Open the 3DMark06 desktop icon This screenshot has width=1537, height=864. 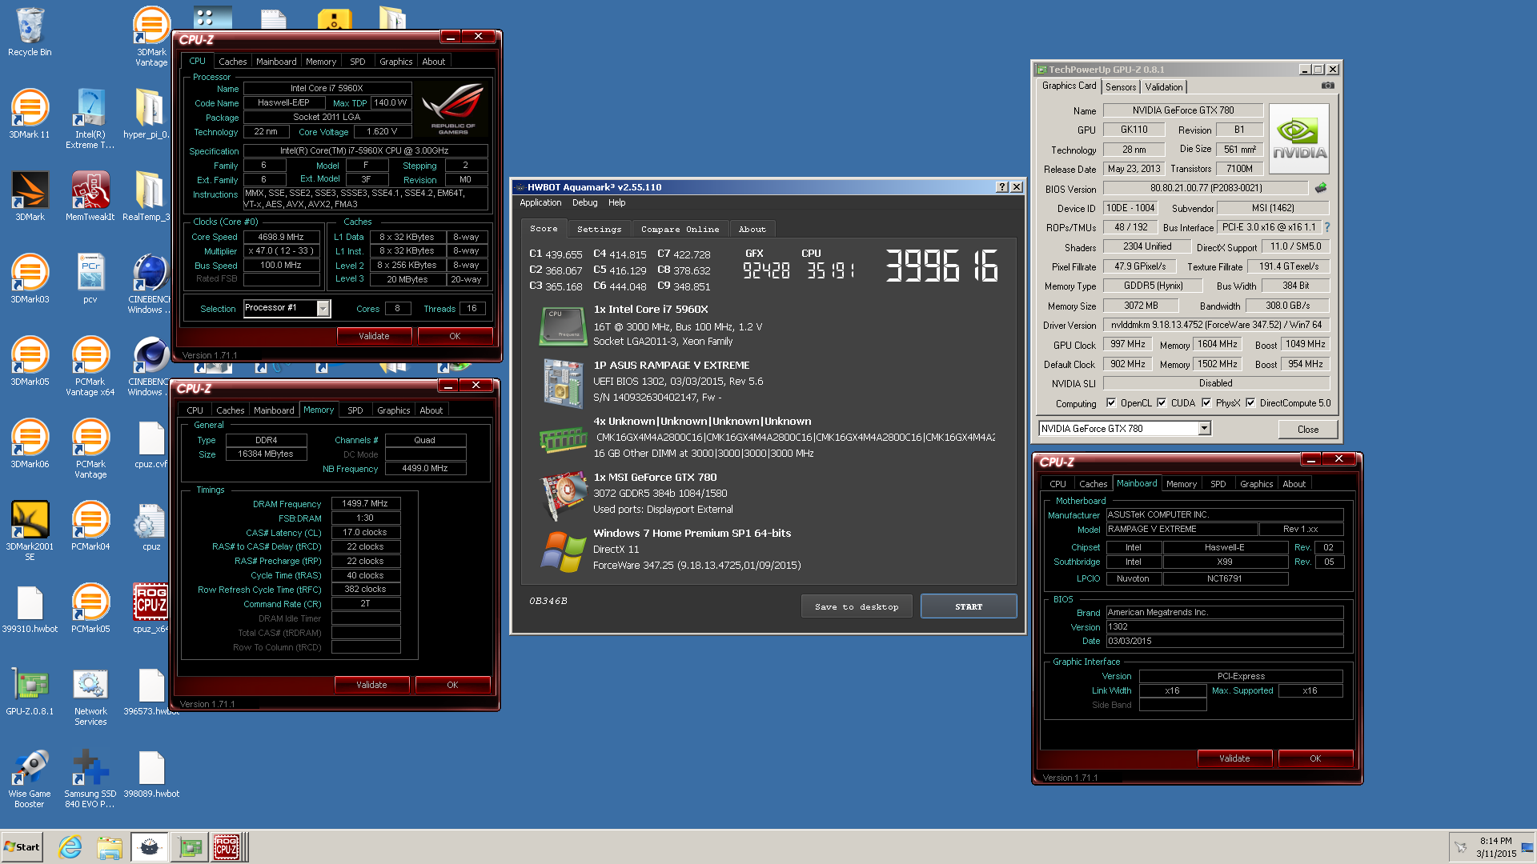pos(30,444)
